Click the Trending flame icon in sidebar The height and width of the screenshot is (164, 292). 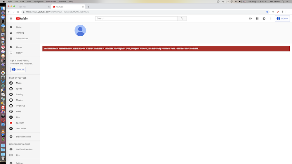pyautogui.click(x=11, y=33)
